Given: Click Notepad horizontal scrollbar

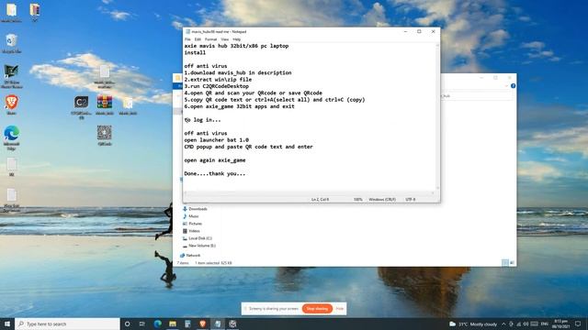Looking at the screenshot, I should [x=309, y=193].
